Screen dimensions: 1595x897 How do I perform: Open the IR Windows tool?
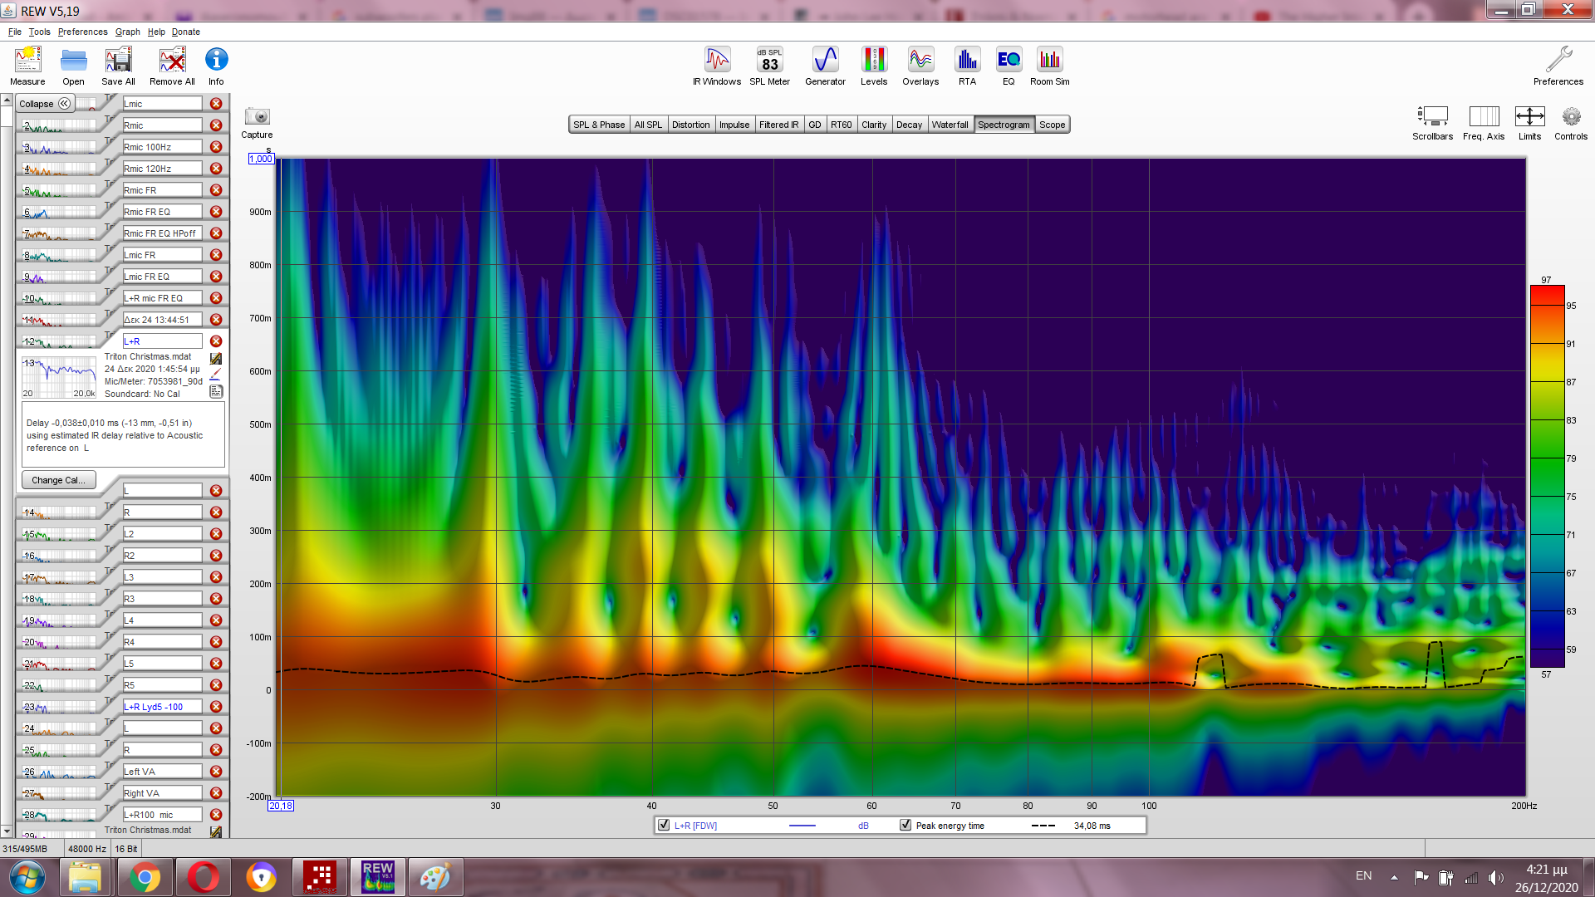[x=717, y=66]
